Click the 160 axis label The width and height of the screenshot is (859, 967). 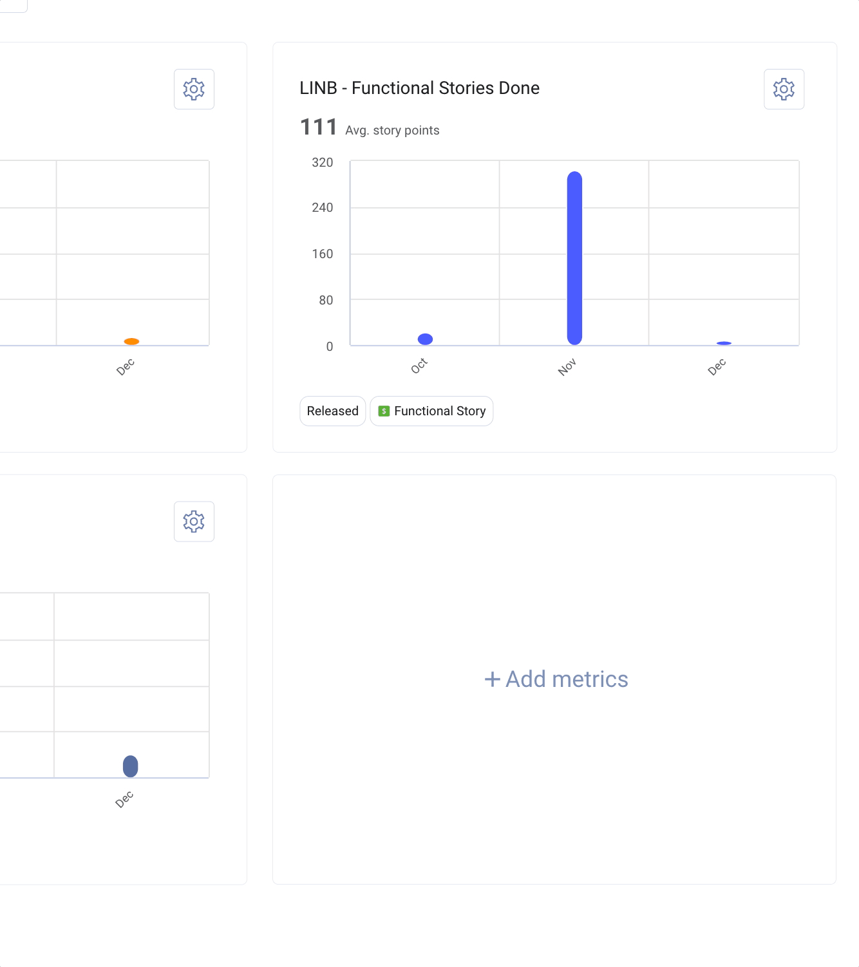(322, 254)
